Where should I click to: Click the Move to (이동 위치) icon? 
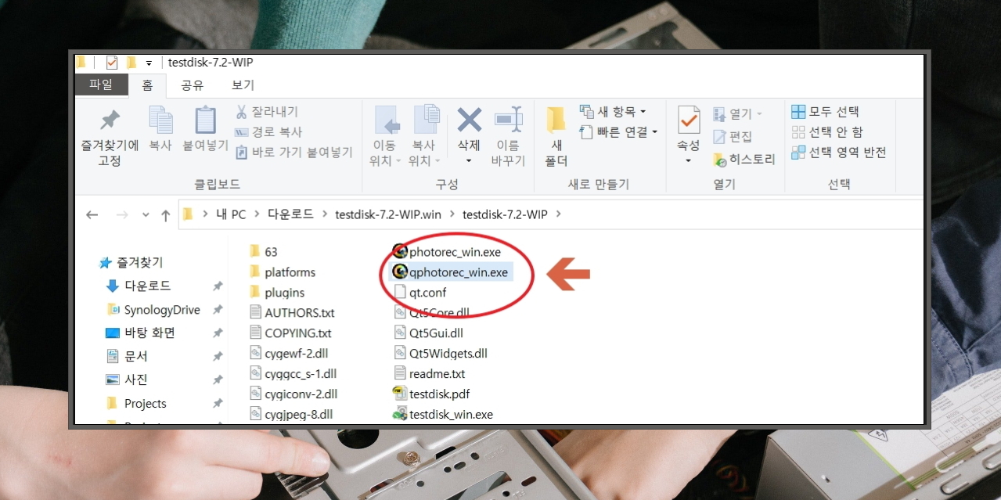pyautogui.click(x=387, y=121)
